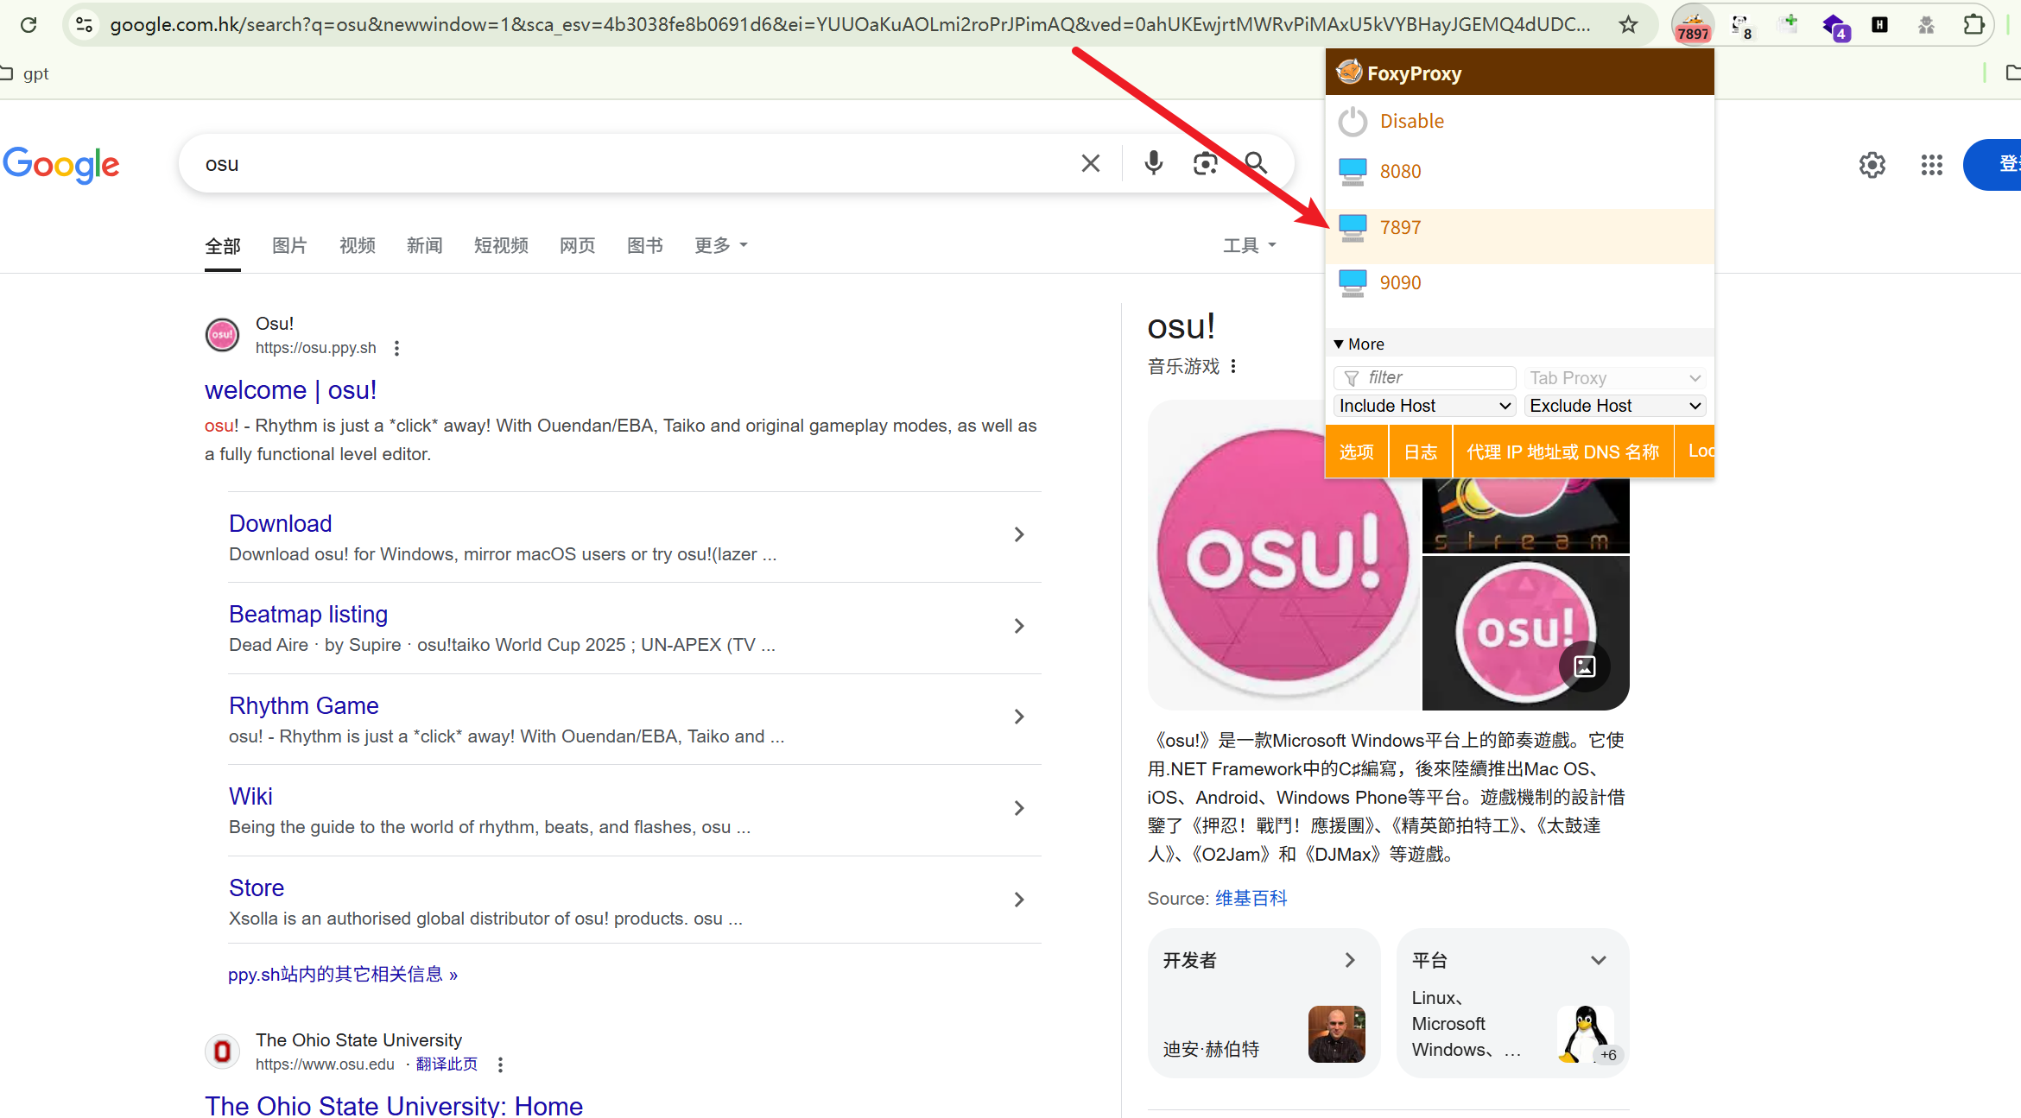This screenshot has width=2021, height=1118.
Task: Open the Tab Proxy dropdown
Action: coord(1614,378)
